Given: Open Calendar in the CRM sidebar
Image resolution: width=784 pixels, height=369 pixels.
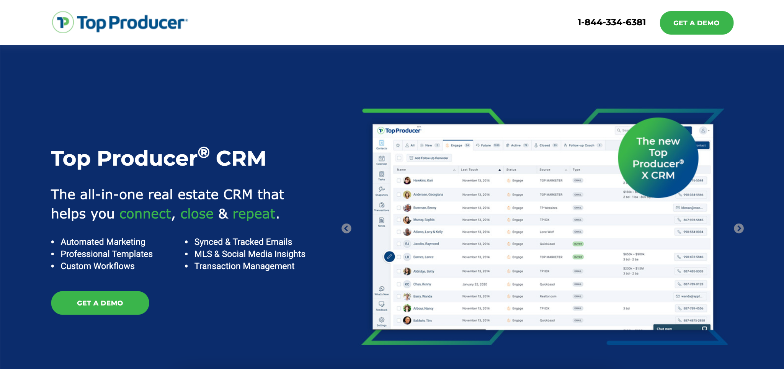Looking at the screenshot, I should tap(382, 160).
